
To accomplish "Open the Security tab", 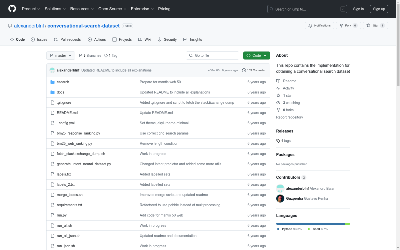I will coord(167,39).
